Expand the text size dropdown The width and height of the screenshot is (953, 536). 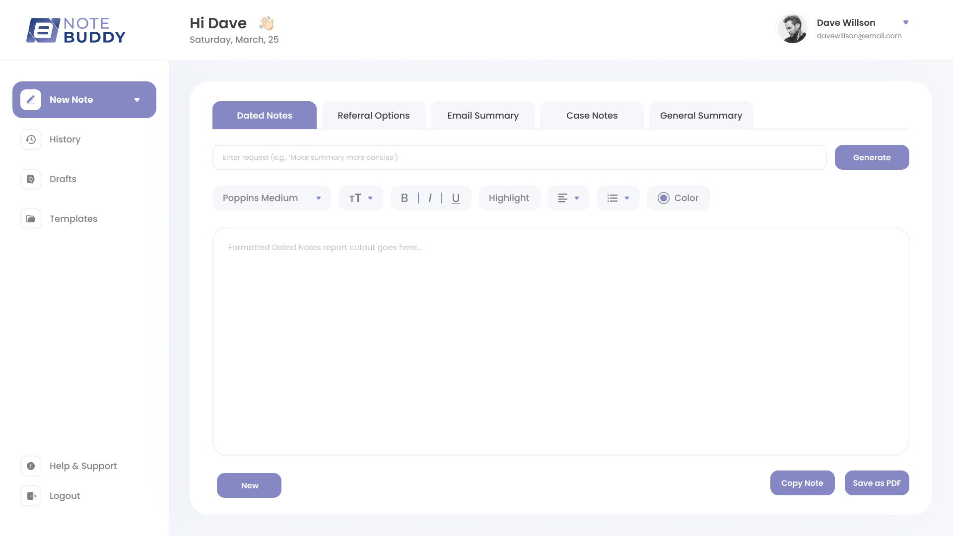point(361,198)
